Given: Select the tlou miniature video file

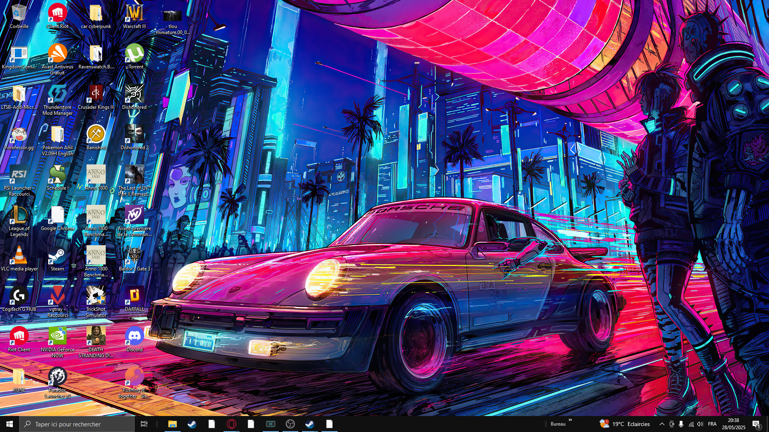Looking at the screenshot, I should click(173, 19).
